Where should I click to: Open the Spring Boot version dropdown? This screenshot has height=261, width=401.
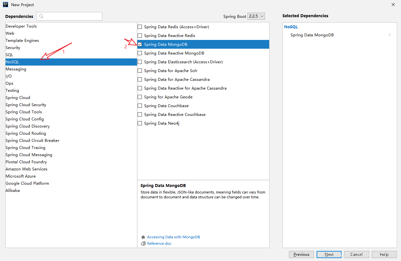pos(256,16)
